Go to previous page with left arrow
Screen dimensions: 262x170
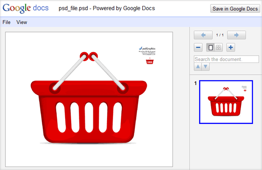coord(203,35)
